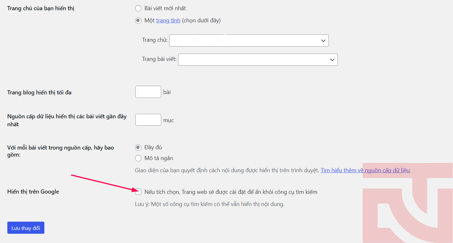Click the "Lưu thay đổi" button
The width and height of the screenshot is (453, 243).
click(x=26, y=228)
